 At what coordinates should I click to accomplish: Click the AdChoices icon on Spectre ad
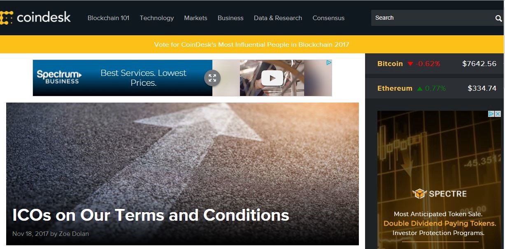[491, 114]
